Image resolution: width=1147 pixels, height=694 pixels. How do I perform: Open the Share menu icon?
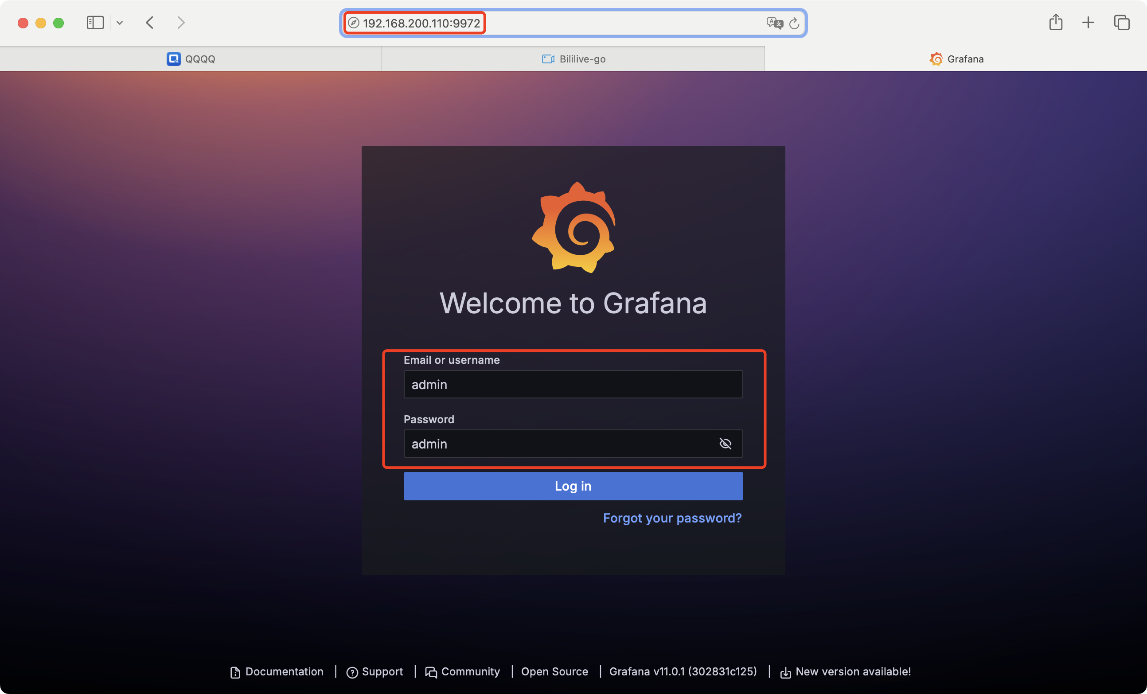[x=1056, y=22]
